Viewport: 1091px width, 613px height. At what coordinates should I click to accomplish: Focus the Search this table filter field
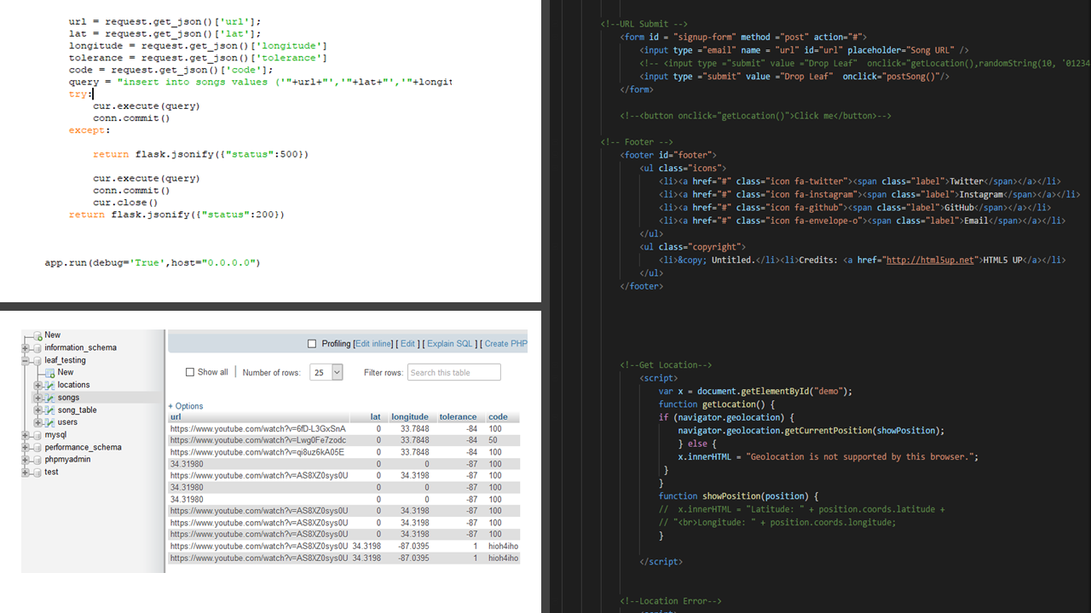click(453, 372)
